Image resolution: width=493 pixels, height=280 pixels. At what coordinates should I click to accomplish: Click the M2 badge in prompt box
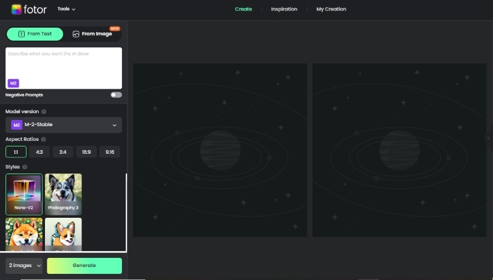coord(13,83)
